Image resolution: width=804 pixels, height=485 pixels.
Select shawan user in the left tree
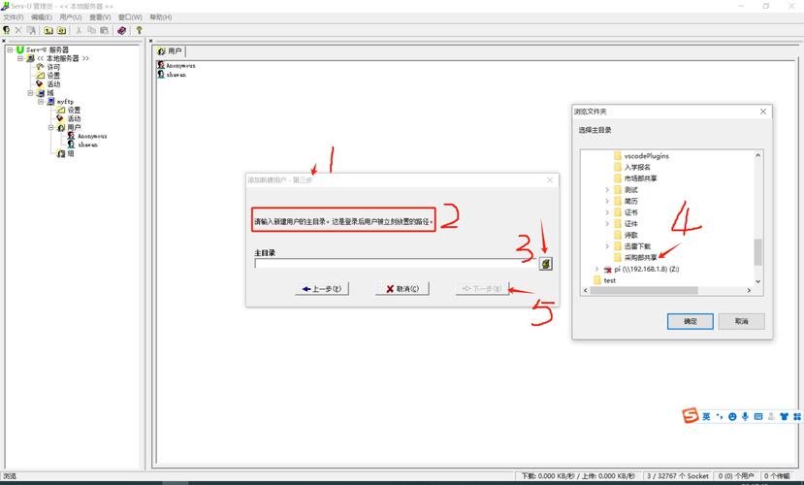87,145
